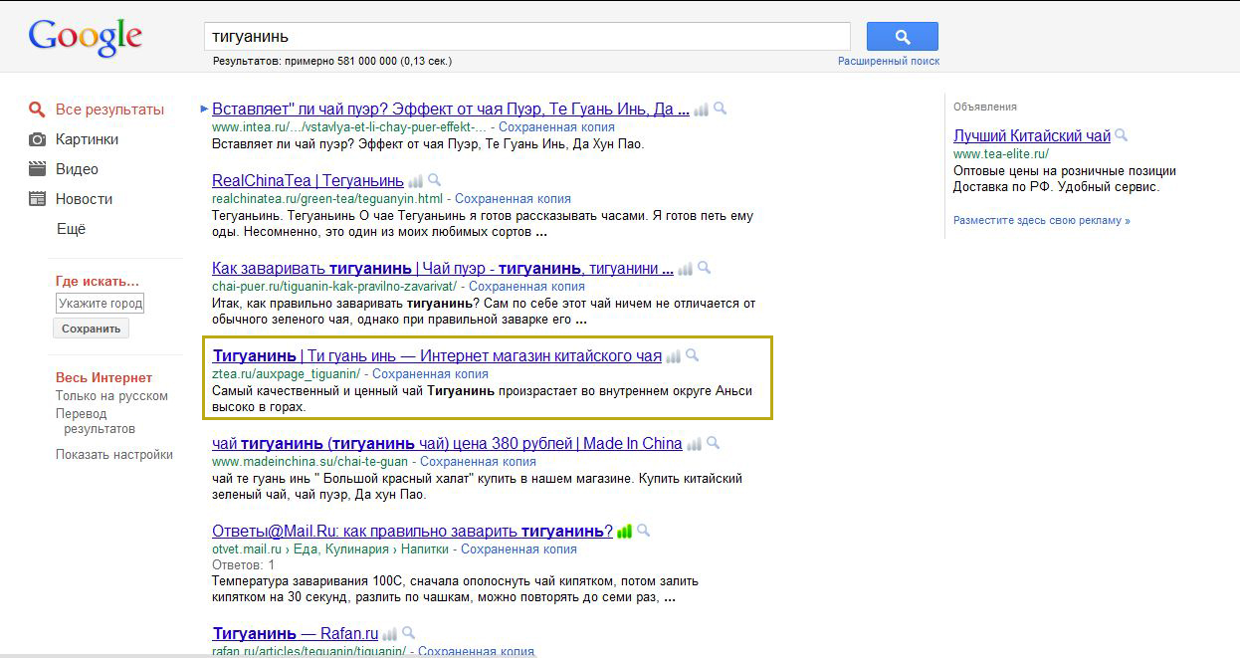Viewport: 1240px width, 658px height.
Task: Open cached copy of ztea.ru result
Action: [x=430, y=374]
